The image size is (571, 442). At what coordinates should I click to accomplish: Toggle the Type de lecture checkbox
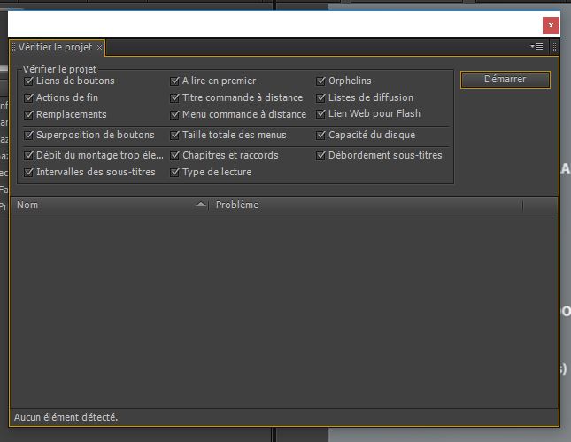click(x=174, y=172)
